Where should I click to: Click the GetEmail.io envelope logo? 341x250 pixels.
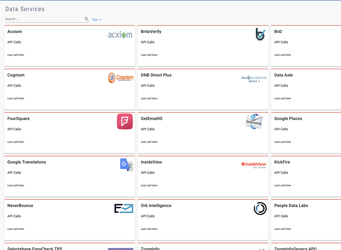254,121
